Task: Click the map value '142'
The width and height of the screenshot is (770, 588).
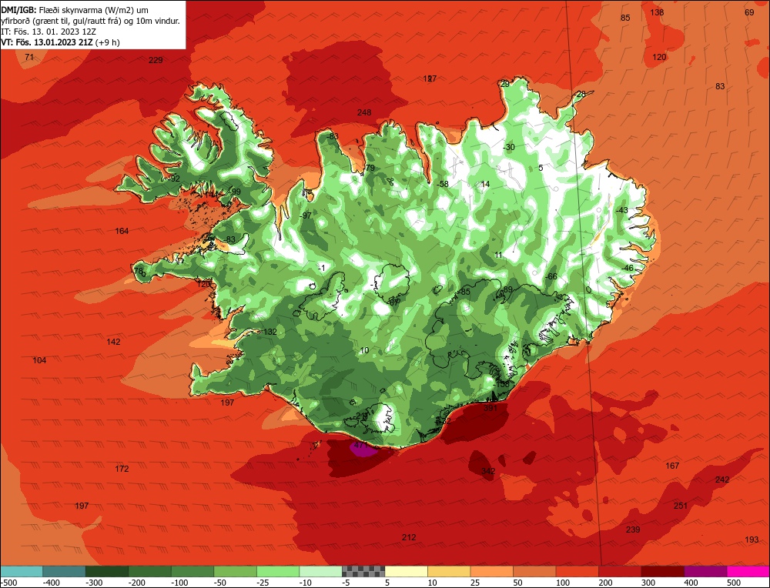Action: [x=113, y=342]
